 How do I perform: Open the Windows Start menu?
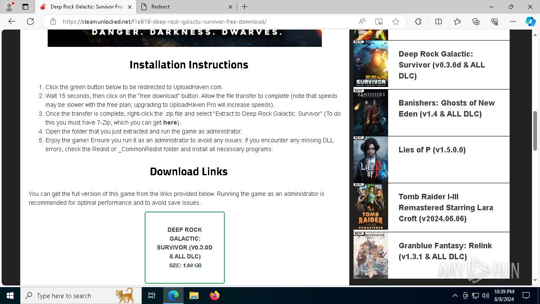pos(10,296)
